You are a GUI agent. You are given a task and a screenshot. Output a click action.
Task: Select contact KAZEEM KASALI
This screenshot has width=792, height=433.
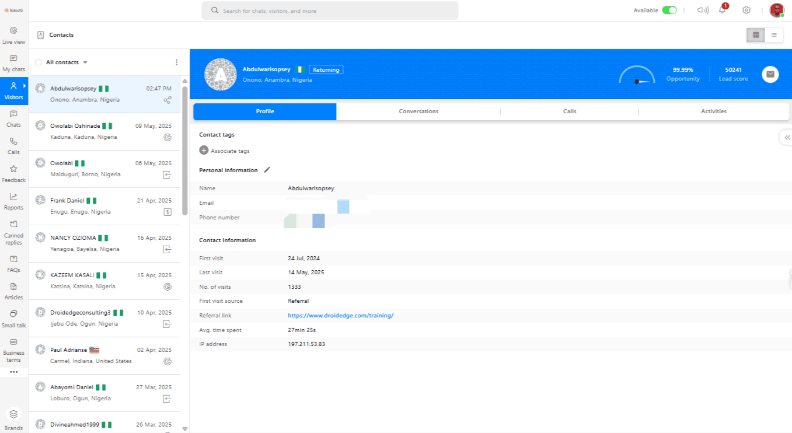point(105,281)
